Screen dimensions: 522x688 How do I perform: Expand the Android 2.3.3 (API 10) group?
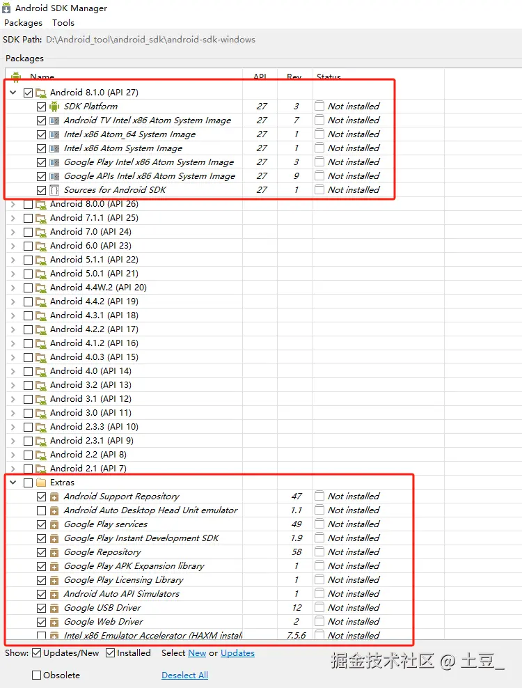click(13, 427)
